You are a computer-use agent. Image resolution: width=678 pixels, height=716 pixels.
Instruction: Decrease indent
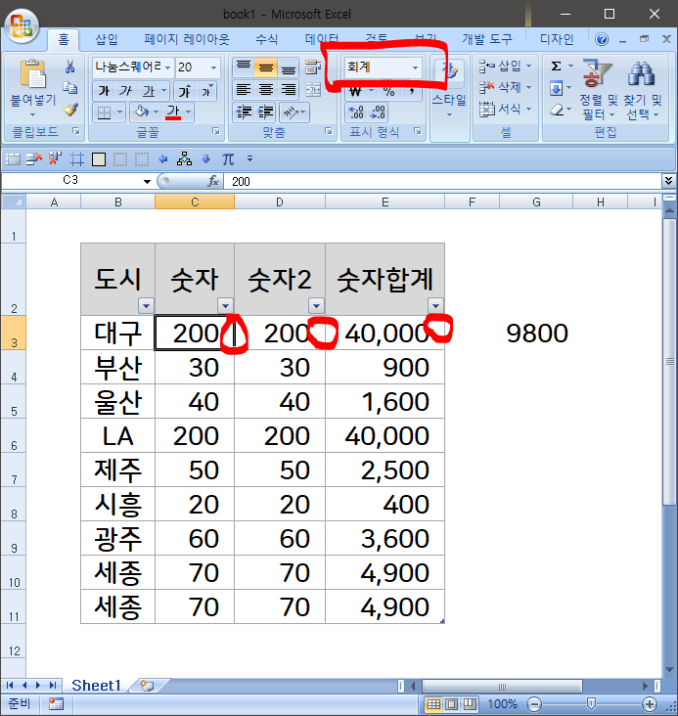point(244,112)
